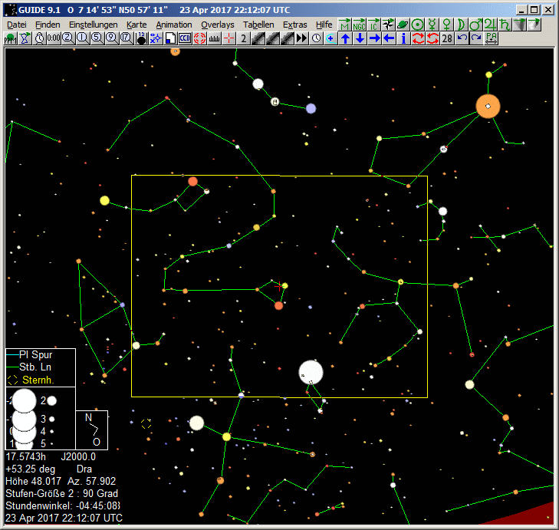
Task: Click the undo arrow toolbar icon
Action: 462,38
